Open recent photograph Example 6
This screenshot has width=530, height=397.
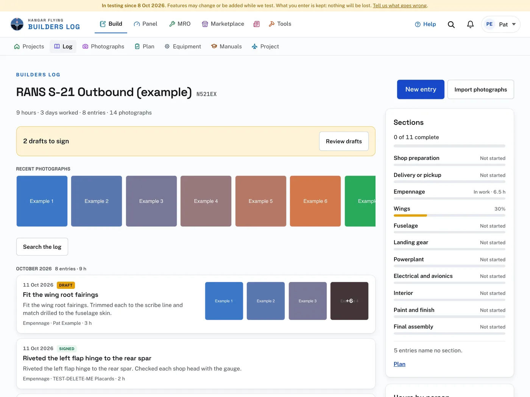(315, 201)
